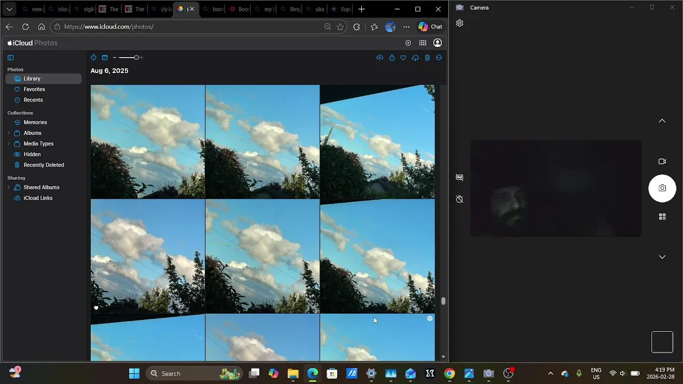Open the iCloud apps grid launcher
Viewport: 683px width, 384px height.
(x=423, y=43)
